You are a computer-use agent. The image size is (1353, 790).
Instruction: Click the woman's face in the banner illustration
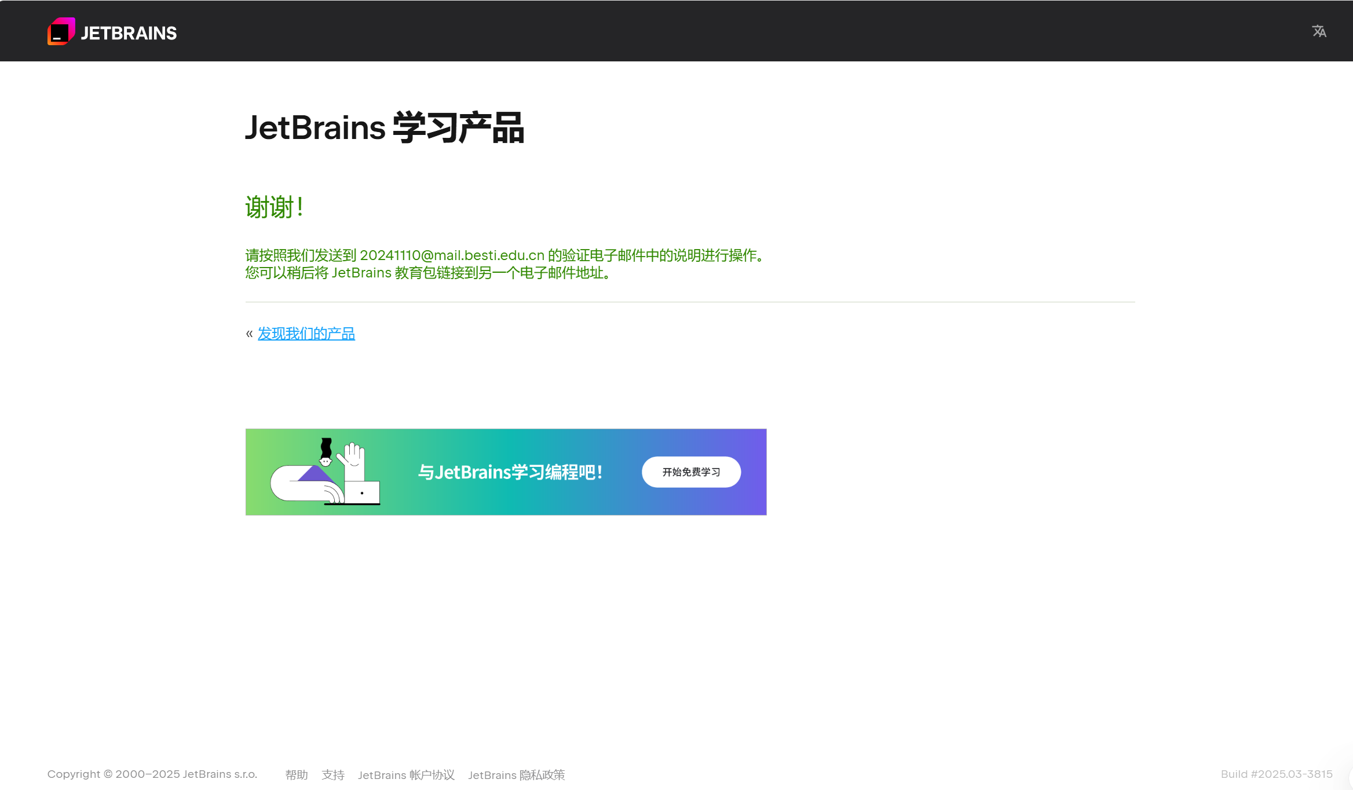326,462
